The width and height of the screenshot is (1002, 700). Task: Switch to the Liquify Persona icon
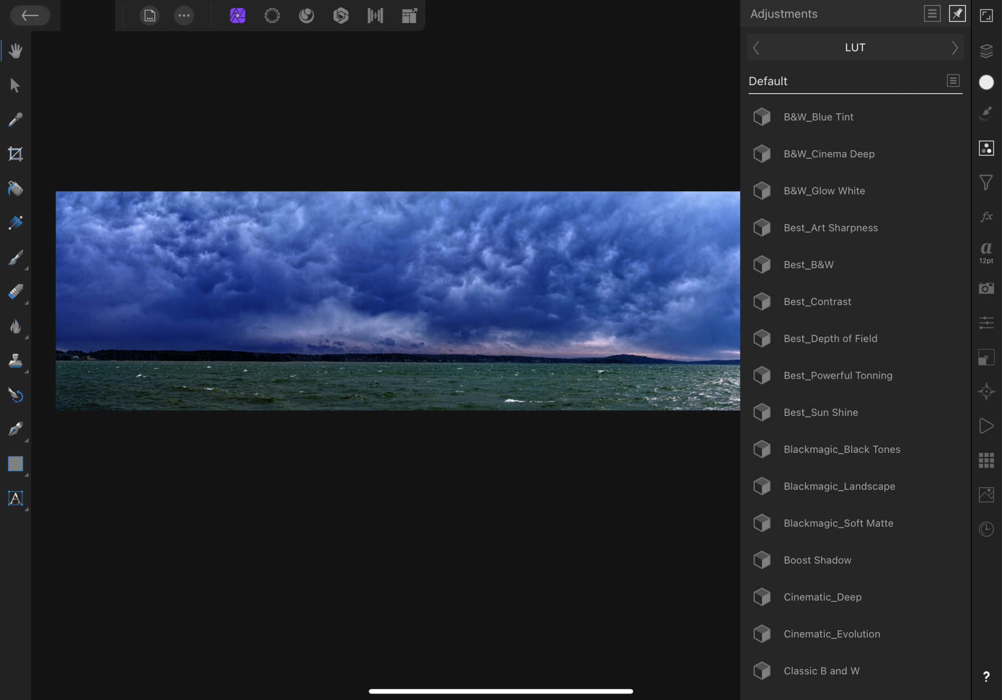(307, 16)
